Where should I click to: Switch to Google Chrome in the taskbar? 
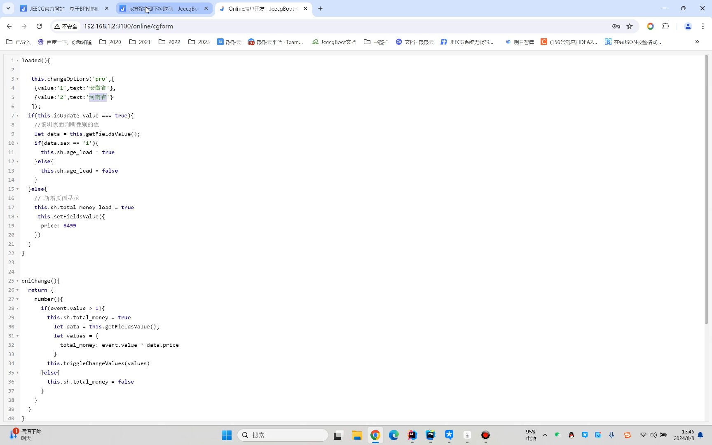pyautogui.click(x=375, y=435)
